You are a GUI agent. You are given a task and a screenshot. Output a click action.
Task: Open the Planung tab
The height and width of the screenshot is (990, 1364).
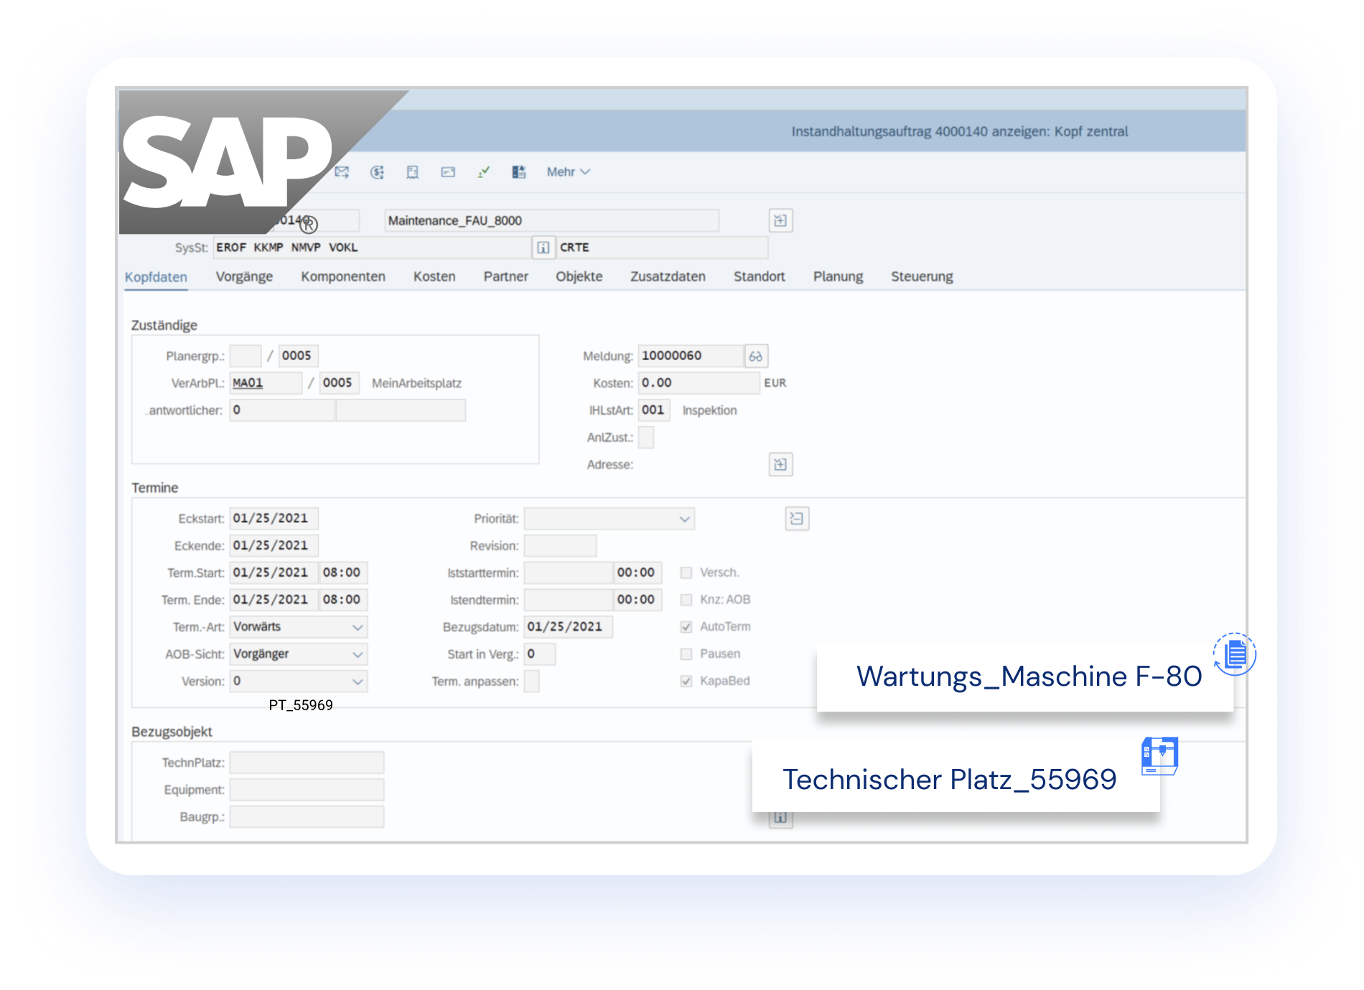coord(838,277)
